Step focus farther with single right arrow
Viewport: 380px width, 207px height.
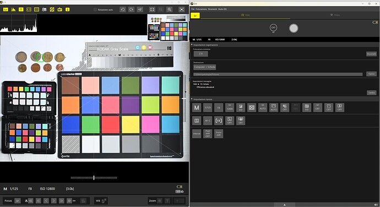pyautogui.click(x=54, y=201)
